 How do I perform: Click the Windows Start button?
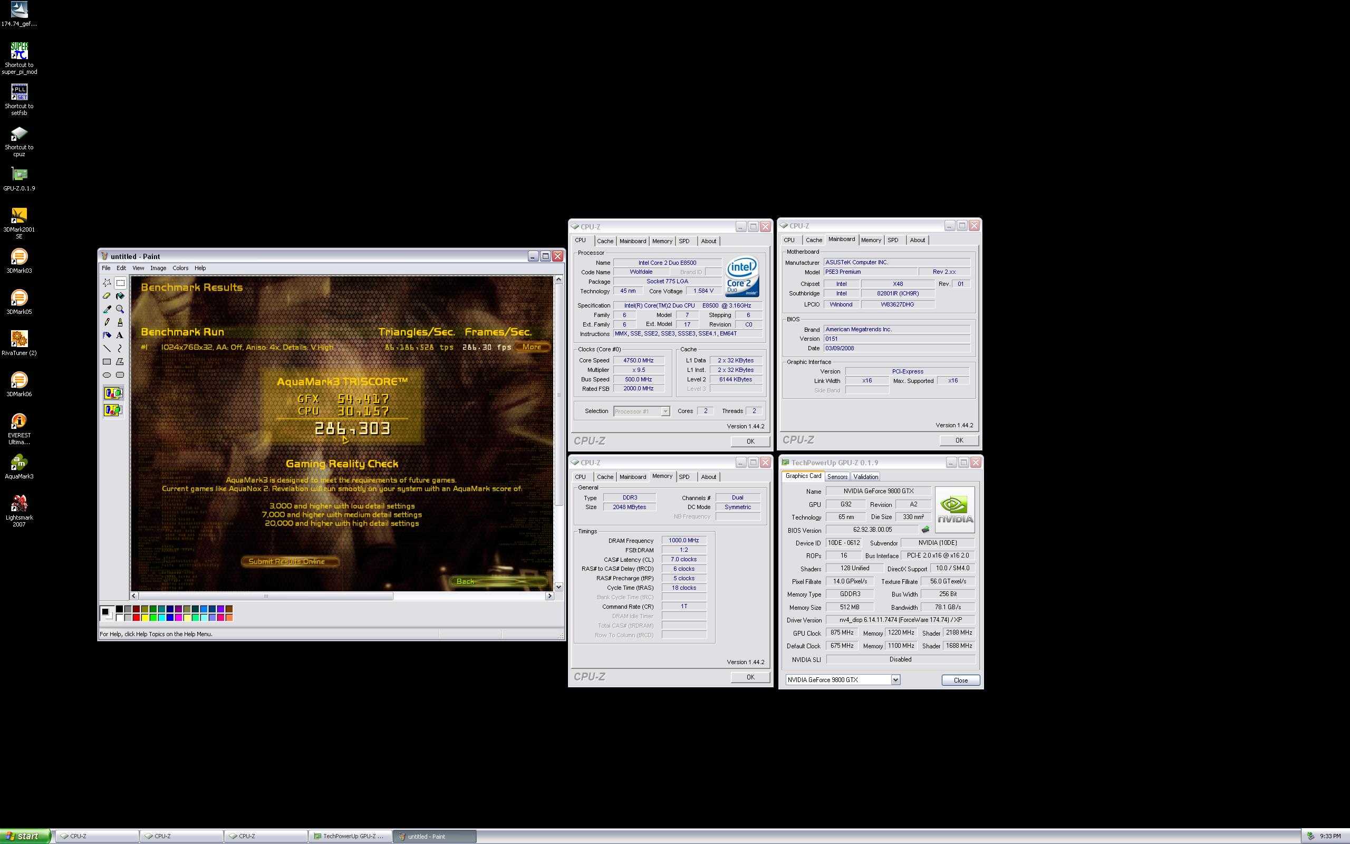click(26, 836)
